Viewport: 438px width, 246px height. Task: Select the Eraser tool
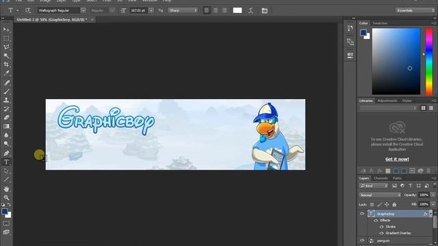pos(6,118)
